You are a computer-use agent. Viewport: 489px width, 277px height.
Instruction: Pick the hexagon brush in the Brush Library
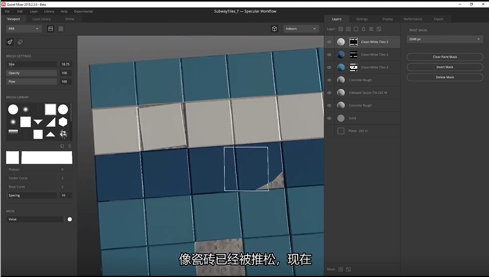[63, 122]
